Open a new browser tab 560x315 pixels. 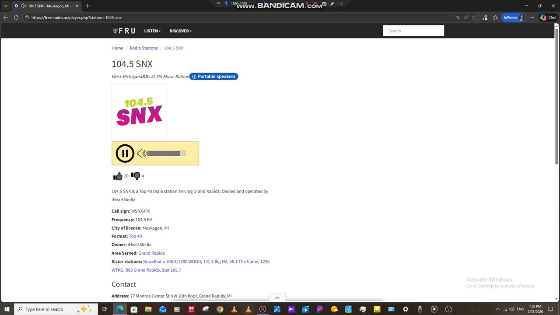[x=87, y=6]
